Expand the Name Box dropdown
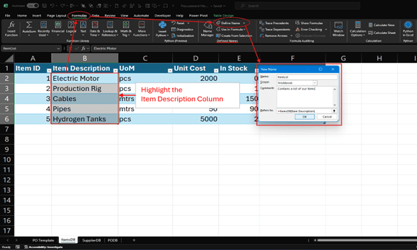Image resolution: width=417 pixels, height=250 pixels. point(58,48)
